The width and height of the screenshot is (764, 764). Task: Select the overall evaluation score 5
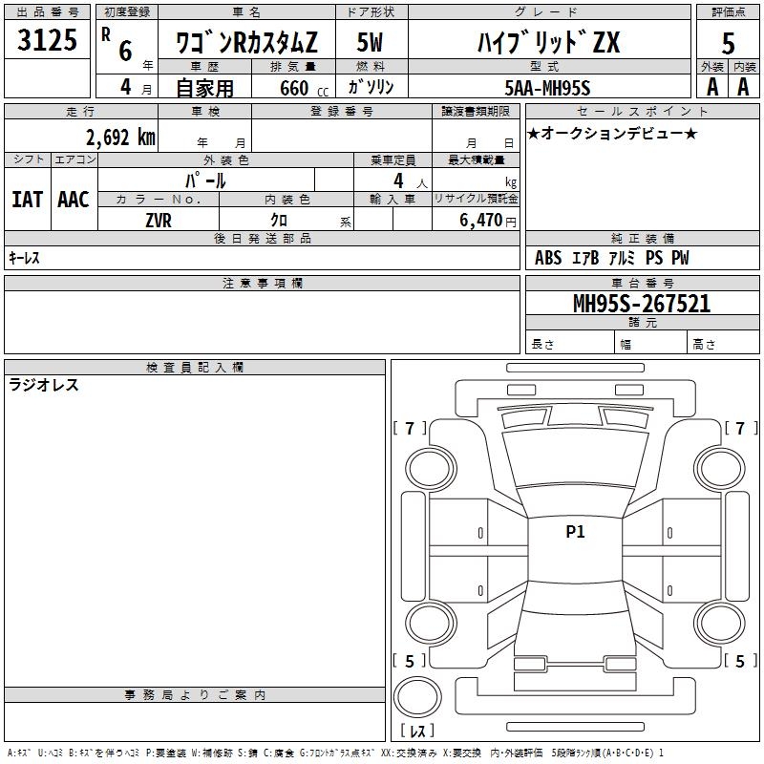(728, 44)
